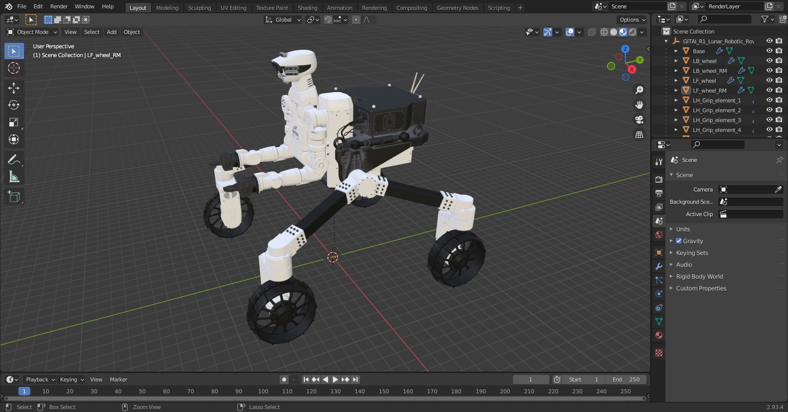Screen dimensions: 788x412
Task: Select the Tweak select tool icon in header
Action: (x=31, y=20)
